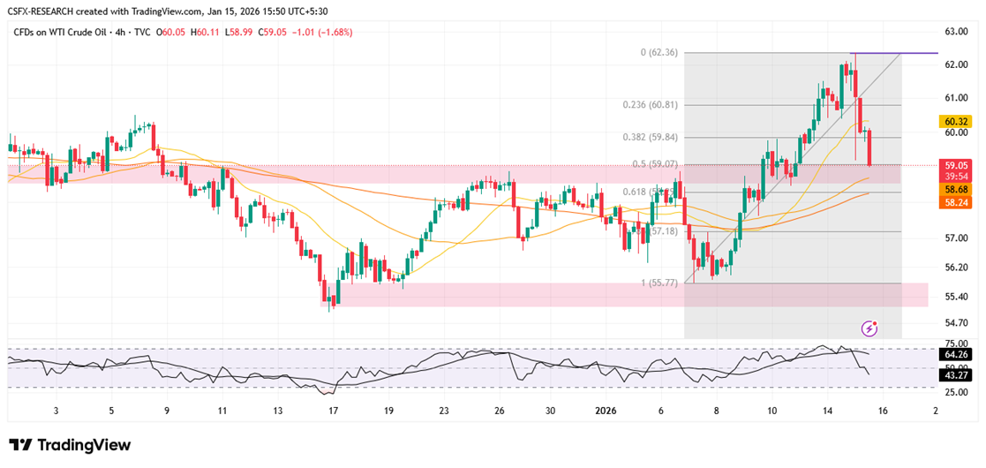The image size is (986, 468).
Task: Click the Fibonacci 0 (62.36) level label
Action: click(x=659, y=53)
